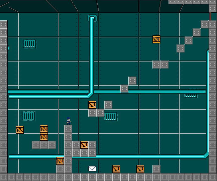Click the white envelope on the floor
This screenshot has height=181, width=217.
92,169
